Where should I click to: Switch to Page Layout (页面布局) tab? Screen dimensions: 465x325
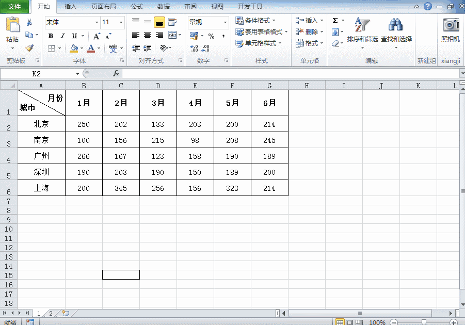coord(103,7)
